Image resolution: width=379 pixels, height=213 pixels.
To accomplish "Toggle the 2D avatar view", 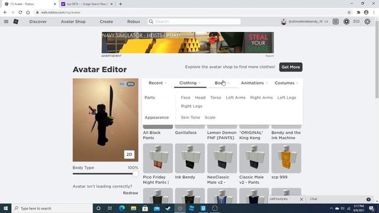I will (x=129, y=154).
